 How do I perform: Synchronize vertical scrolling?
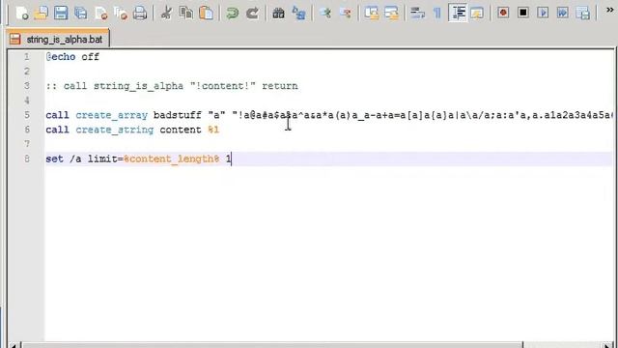(x=371, y=13)
